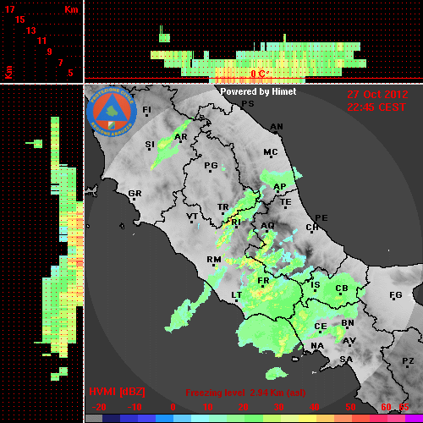Select the FI city label
The width and height of the screenshot is (423, 423).
[x=146, y=109]
